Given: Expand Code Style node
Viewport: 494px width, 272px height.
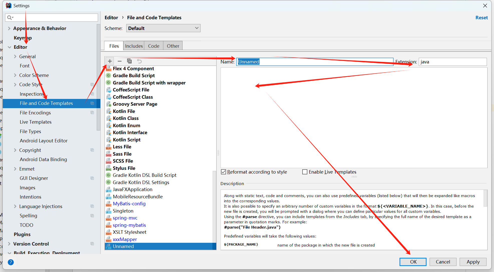Looking at the screenshot, I should coord(15,84).
